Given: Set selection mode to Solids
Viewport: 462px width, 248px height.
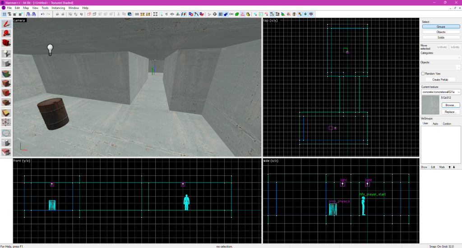Looking at the screenshot, I should (x=441, y=37).
